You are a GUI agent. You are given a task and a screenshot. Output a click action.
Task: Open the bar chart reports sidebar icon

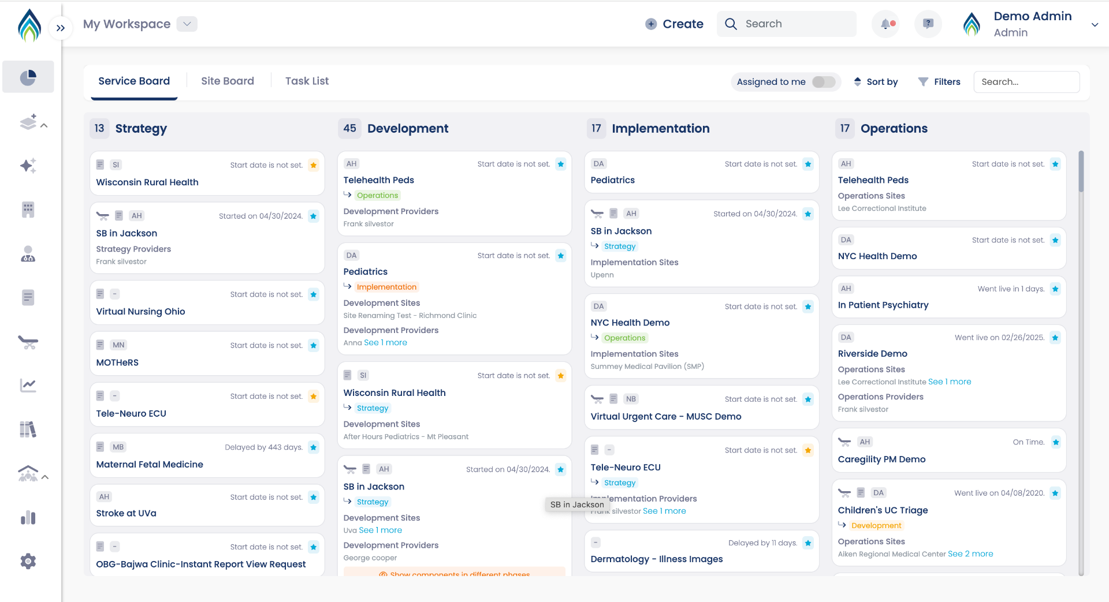[x=28, y=517]
